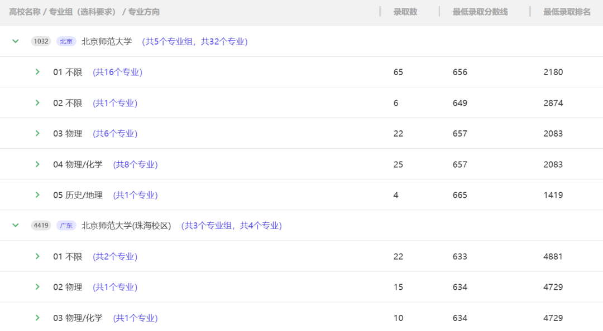This screenshot has height=331, width=603.
Task: Click the 最低录取排名 column header
Action: pyautogui.click(x=567, y=12)
